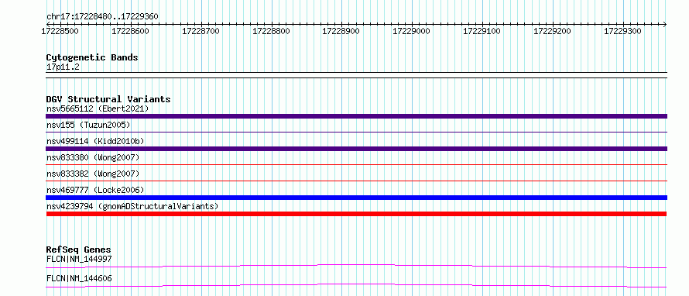Open variant nsv833380 (Wong2007) label
This screenshot has width=689, height=296.
click(93, 157)
